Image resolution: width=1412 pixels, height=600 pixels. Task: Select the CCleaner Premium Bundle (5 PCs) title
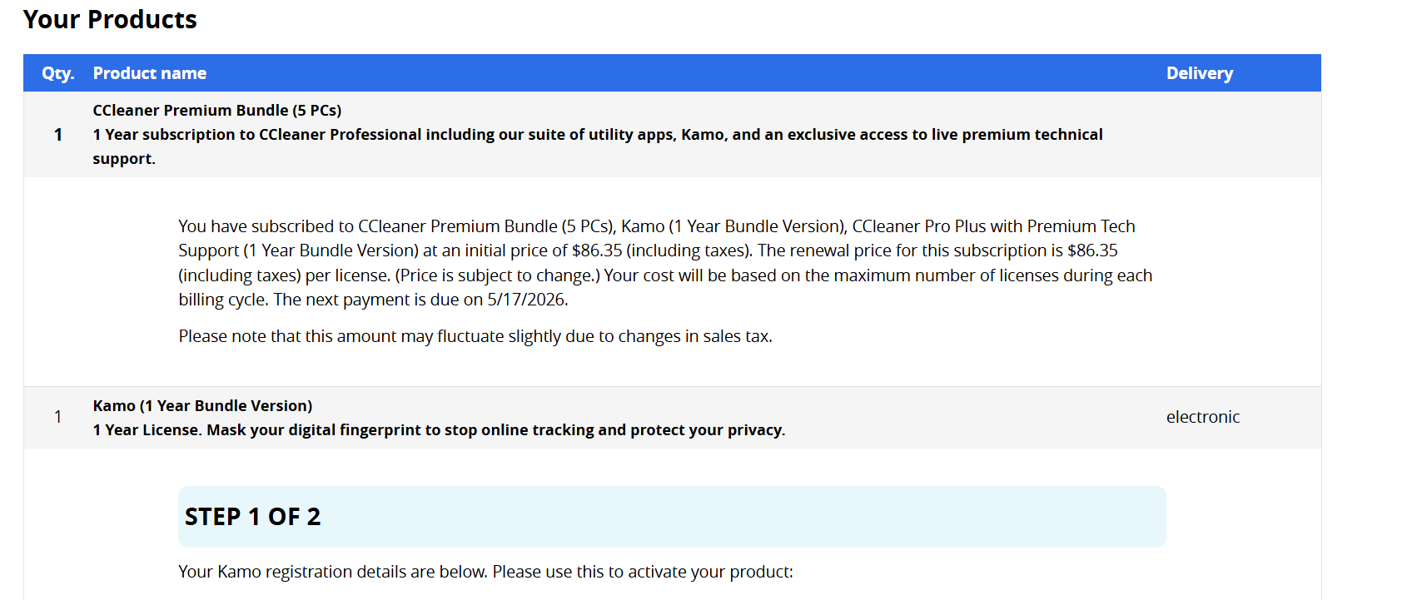click(217, 110)
